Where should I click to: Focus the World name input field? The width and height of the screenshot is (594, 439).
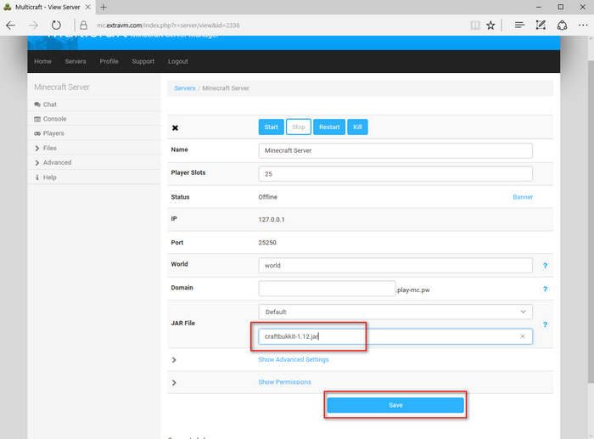click(x=395, y=266)
